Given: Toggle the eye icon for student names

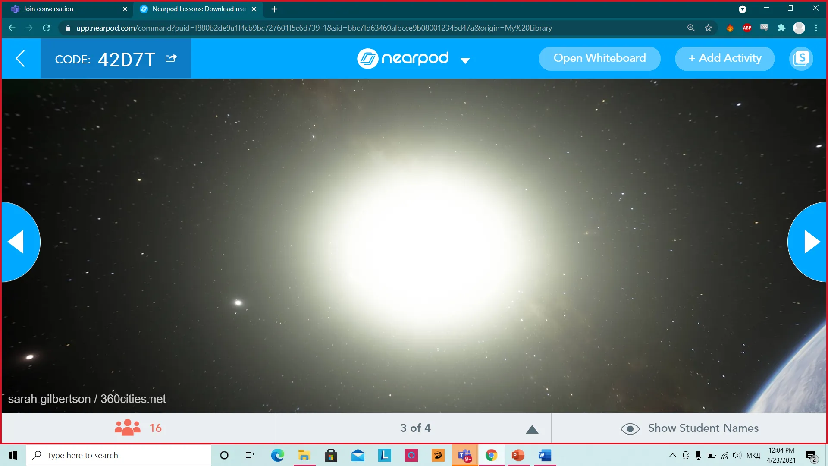Looking at the screenshot, I should click(x=630, y=428).
